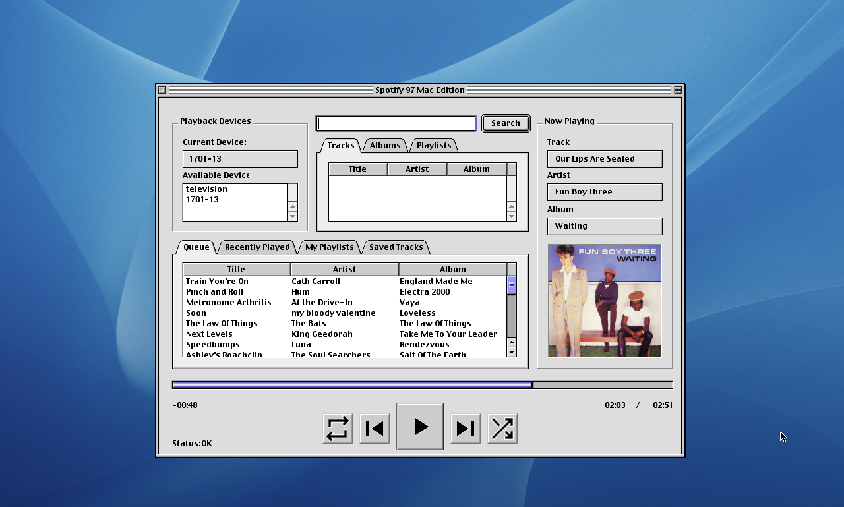Click the queue scrollbar thumb
The height and width of the screenshot is (507, 844).
pyautogui.click(x=512, y=285)
